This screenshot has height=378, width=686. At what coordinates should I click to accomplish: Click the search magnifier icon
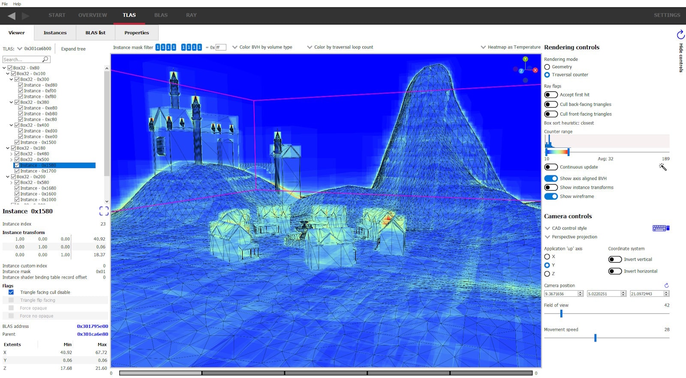(45, 60)
